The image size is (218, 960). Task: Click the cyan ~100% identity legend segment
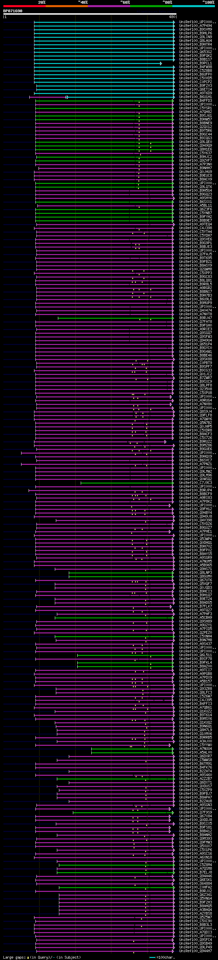tap(193, 6)
